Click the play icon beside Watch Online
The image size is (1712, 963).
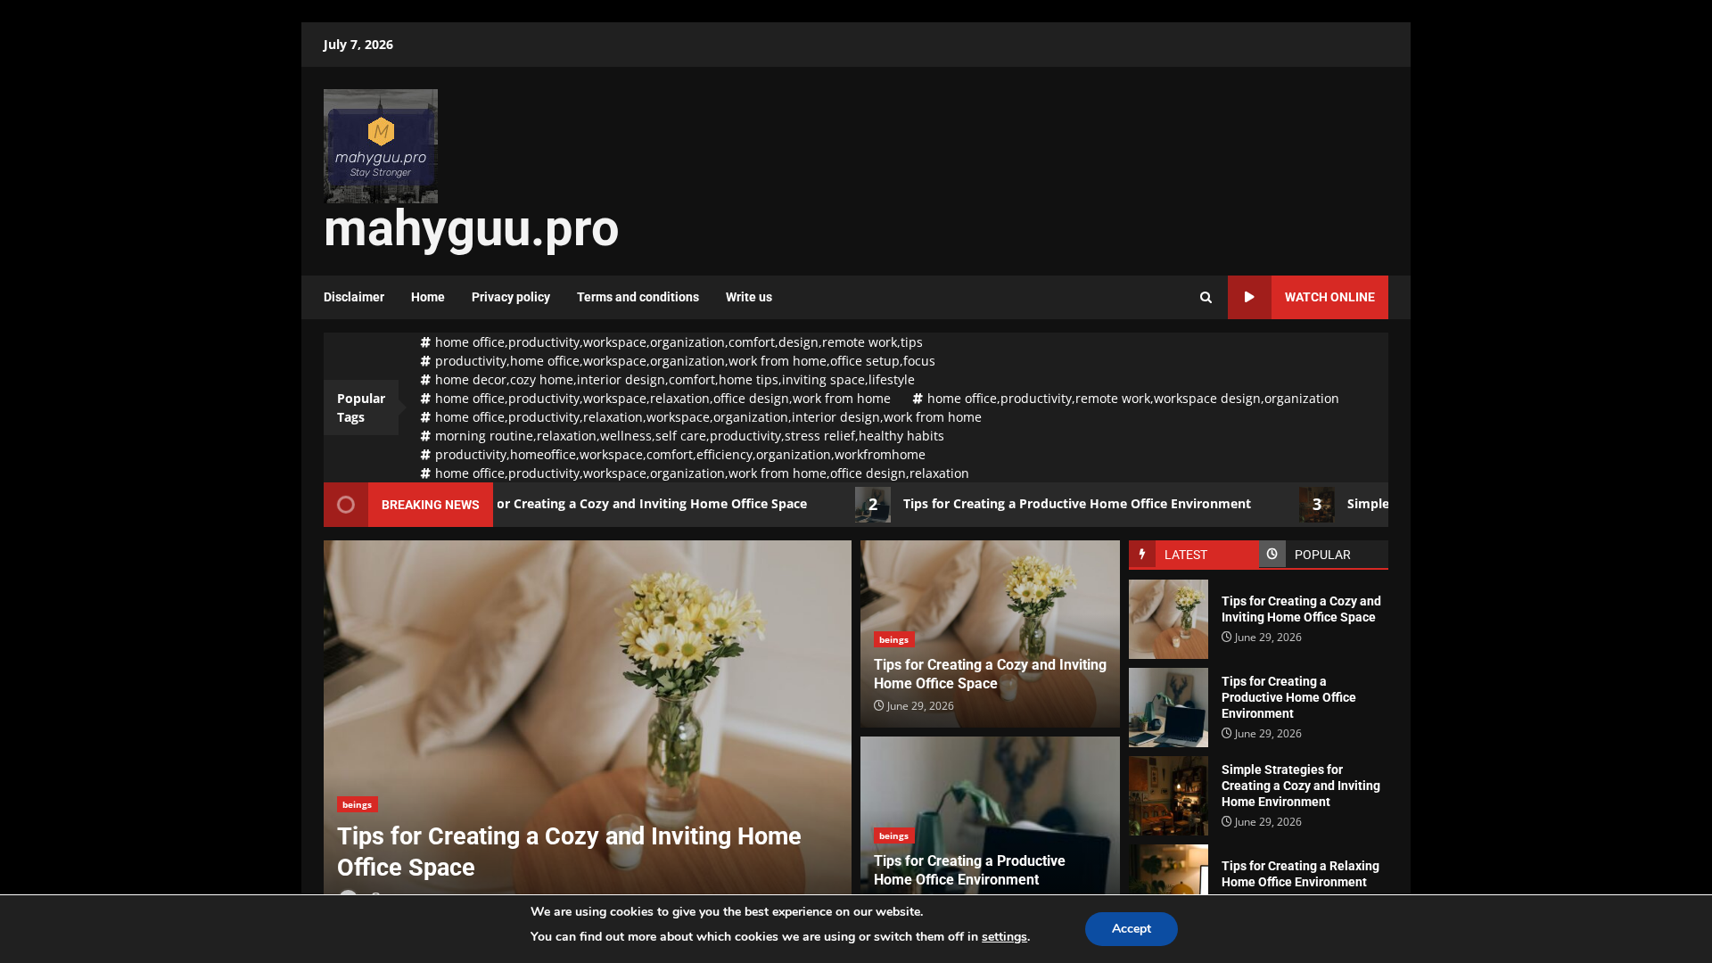pos(1249,297)
